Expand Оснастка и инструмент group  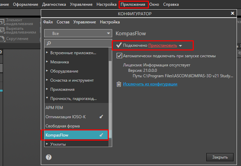coord(47,80)
